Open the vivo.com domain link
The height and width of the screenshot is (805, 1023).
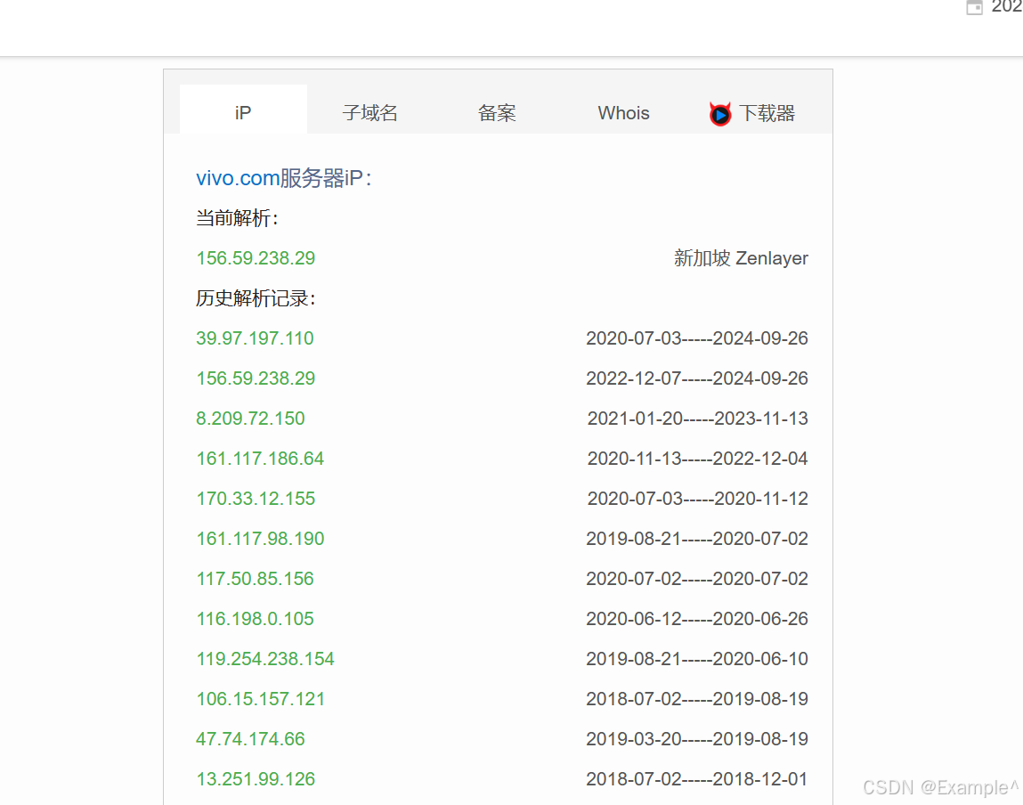point(238,178)
